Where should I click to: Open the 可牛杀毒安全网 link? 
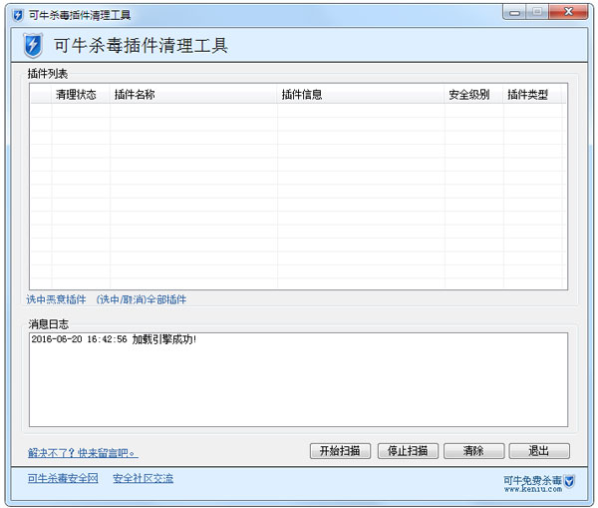click(x=63, y=479)
